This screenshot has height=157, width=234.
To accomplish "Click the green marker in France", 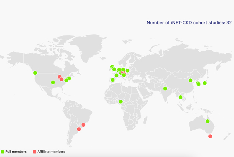I will (x=116, y=76).
